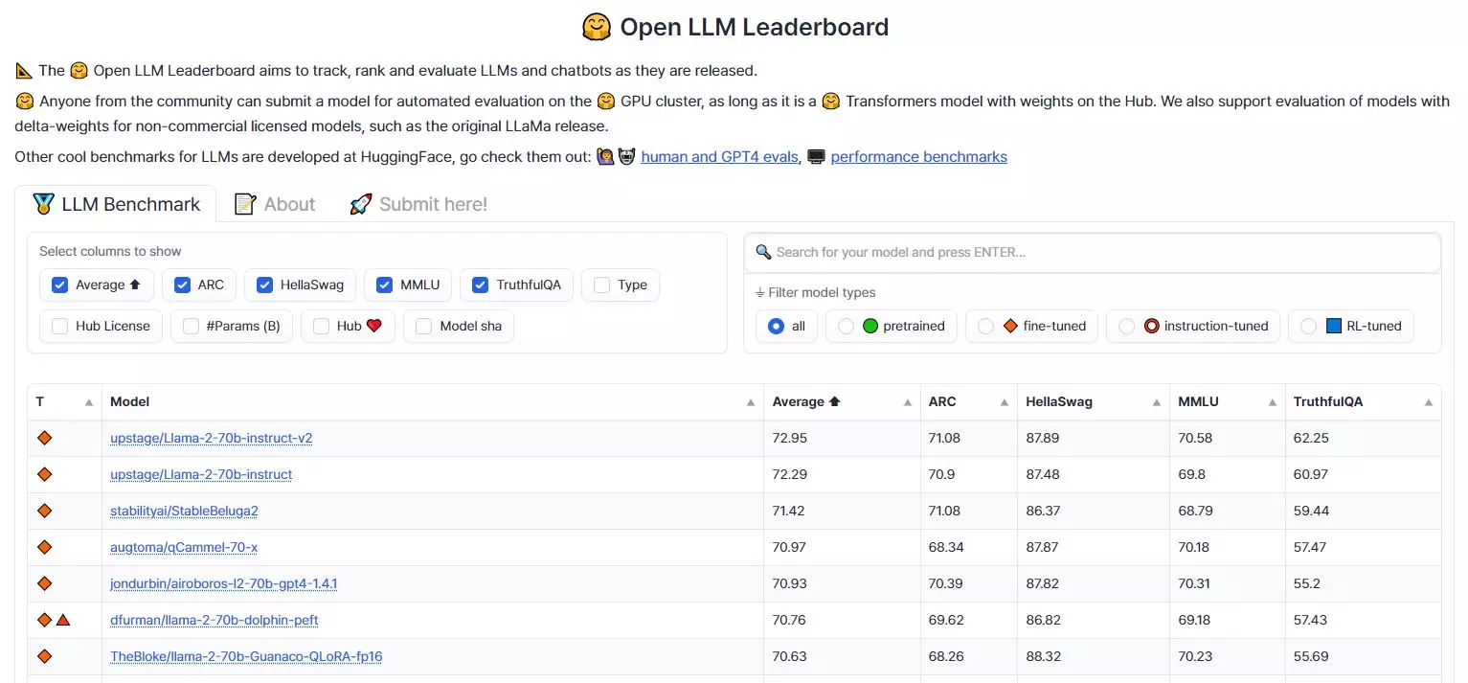Click the diamond icon beside TheBloke/llama-2-70b-Guanaco-QLoRA-fp16

click(x=44, y=656)
